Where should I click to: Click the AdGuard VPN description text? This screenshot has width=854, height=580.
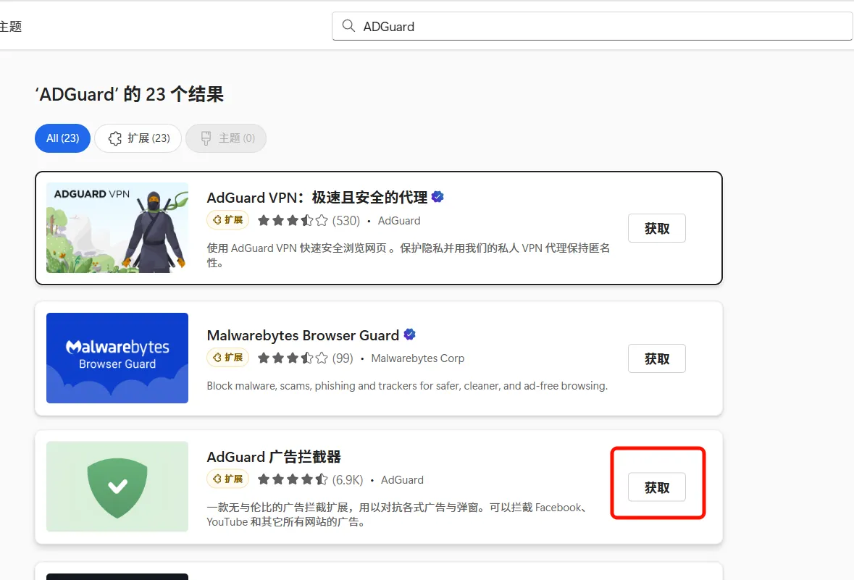[408, 256]
